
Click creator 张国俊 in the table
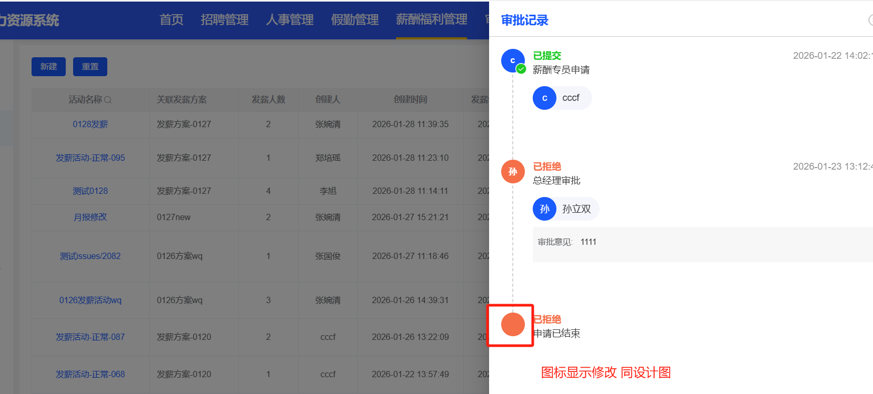pyautogui.click(x=328, y=256)
